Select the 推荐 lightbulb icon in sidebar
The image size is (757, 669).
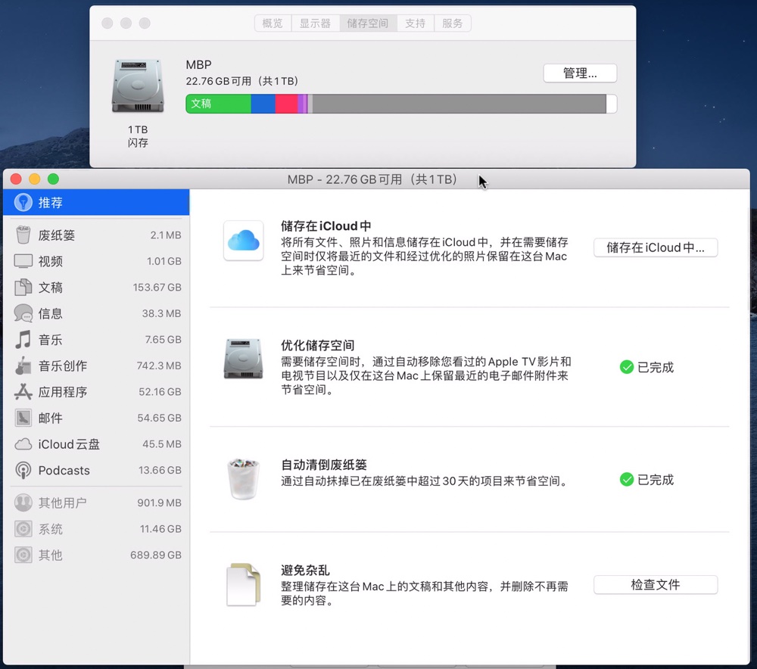23,202
